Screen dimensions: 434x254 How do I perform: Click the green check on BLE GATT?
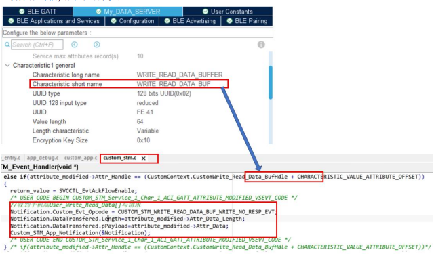[22, 12]
